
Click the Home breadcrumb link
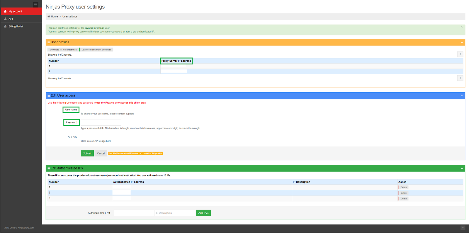coord(54,16)
